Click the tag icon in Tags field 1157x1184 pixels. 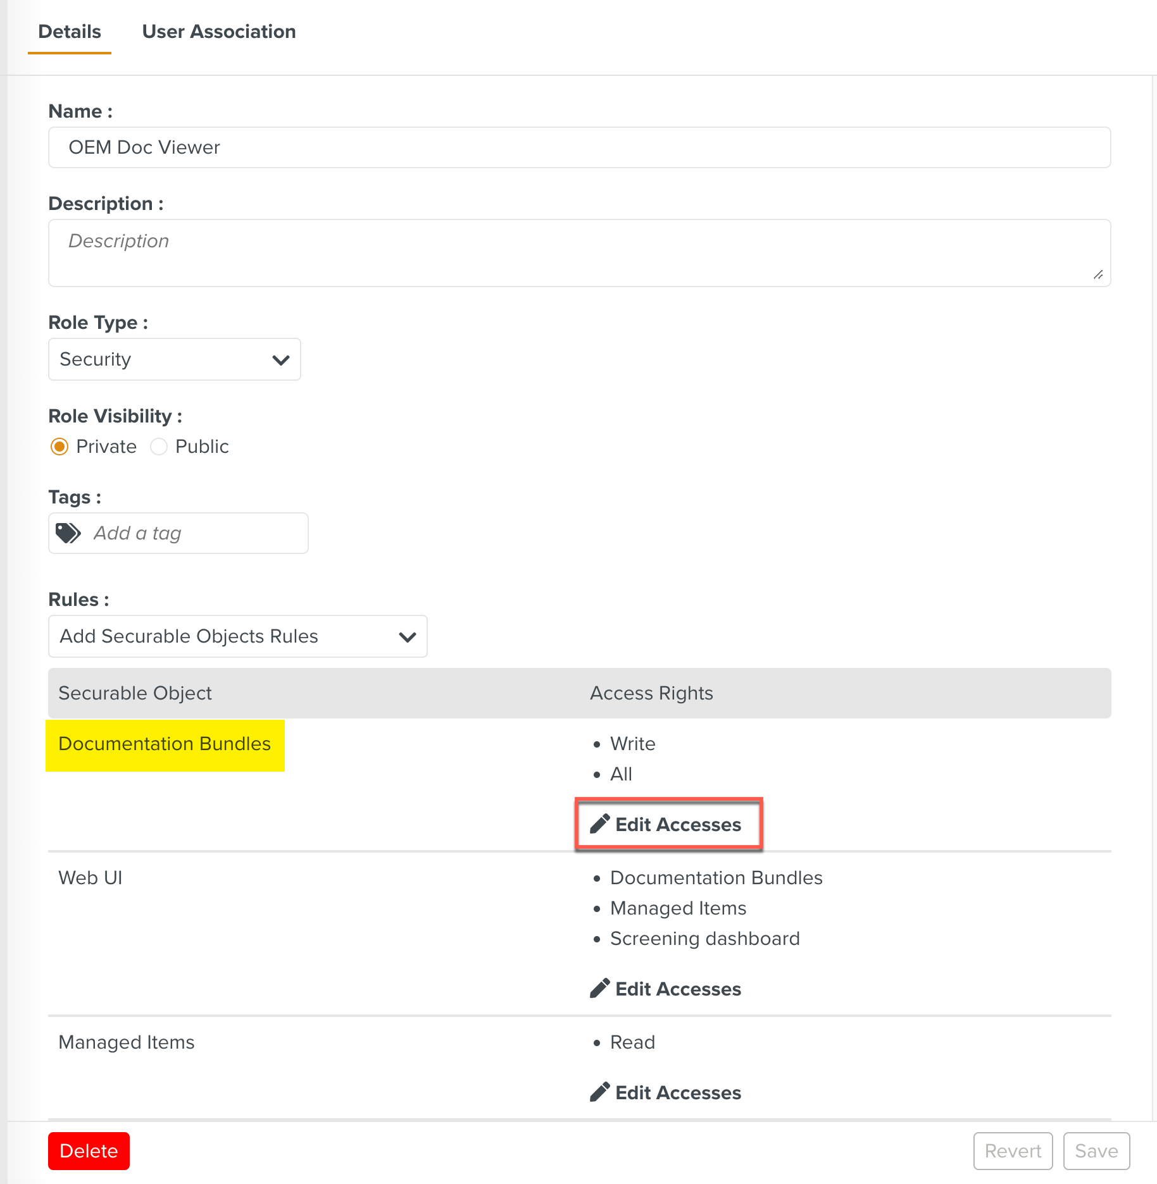[68, 533]
